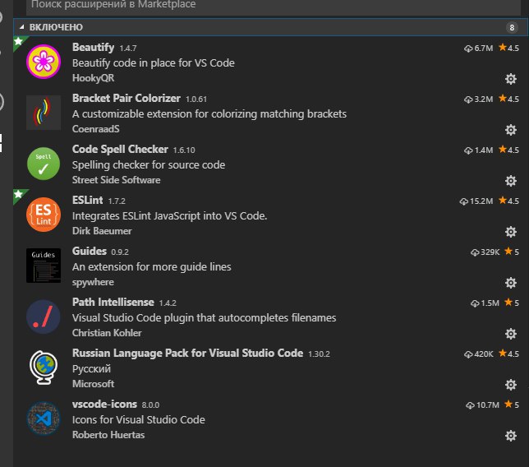Click the Русский description text
This screenshot has height=467, width=529.
91,369
